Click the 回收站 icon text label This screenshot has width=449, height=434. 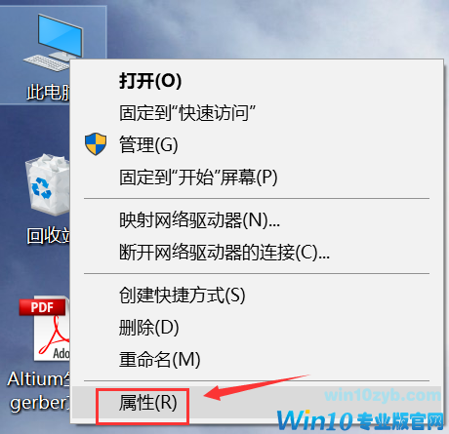pyautogui.click(x=49, y=235)
